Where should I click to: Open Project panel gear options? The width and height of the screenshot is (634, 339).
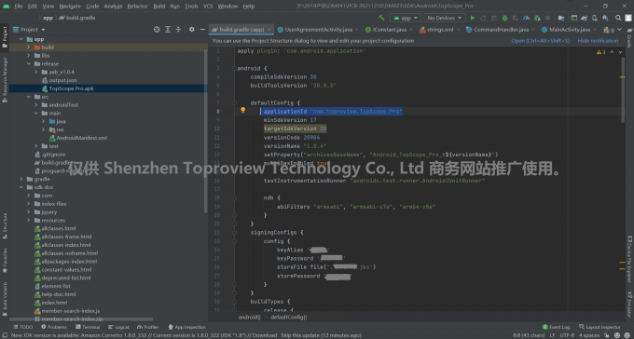(x=192, y=30)
